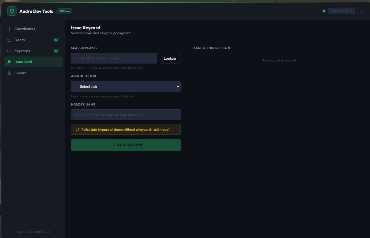Close the Andre Dev Tools panel
370x238 pixels.
(x=362, y=11)
